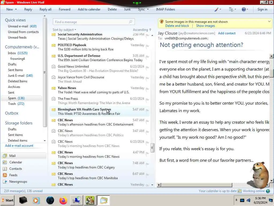Flag the U.S. Department of Defense message
This screenshot has height=206, width=274.
click(x=147, y=57)
